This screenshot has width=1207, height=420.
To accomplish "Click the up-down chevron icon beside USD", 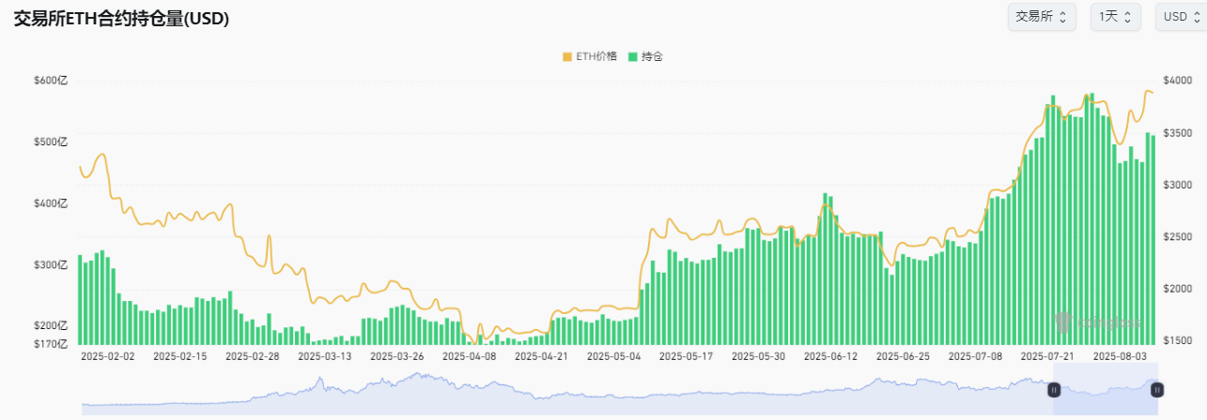I will point(1198,17).
